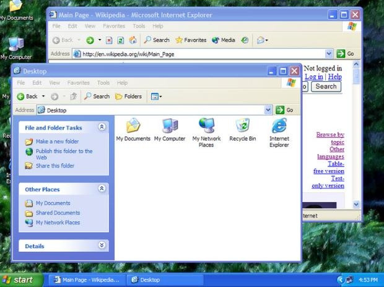Open Search in the Desktop explorer toolbar
The height and width of the screenshot is (287, 384).
pos(97,96)
